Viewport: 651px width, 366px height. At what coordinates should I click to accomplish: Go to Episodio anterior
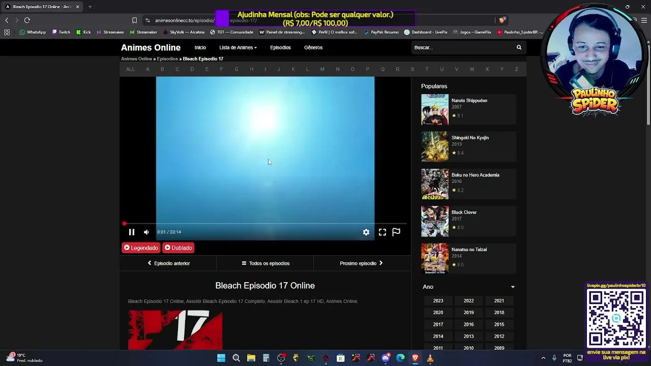(168, 263)
